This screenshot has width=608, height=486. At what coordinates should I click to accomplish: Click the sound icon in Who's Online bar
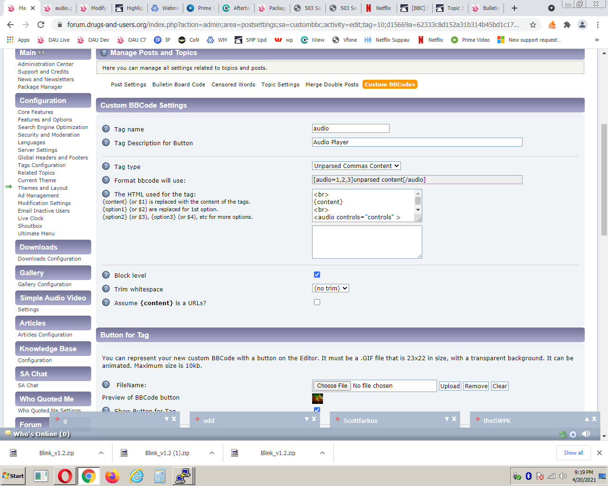click(x=586, y=434)
